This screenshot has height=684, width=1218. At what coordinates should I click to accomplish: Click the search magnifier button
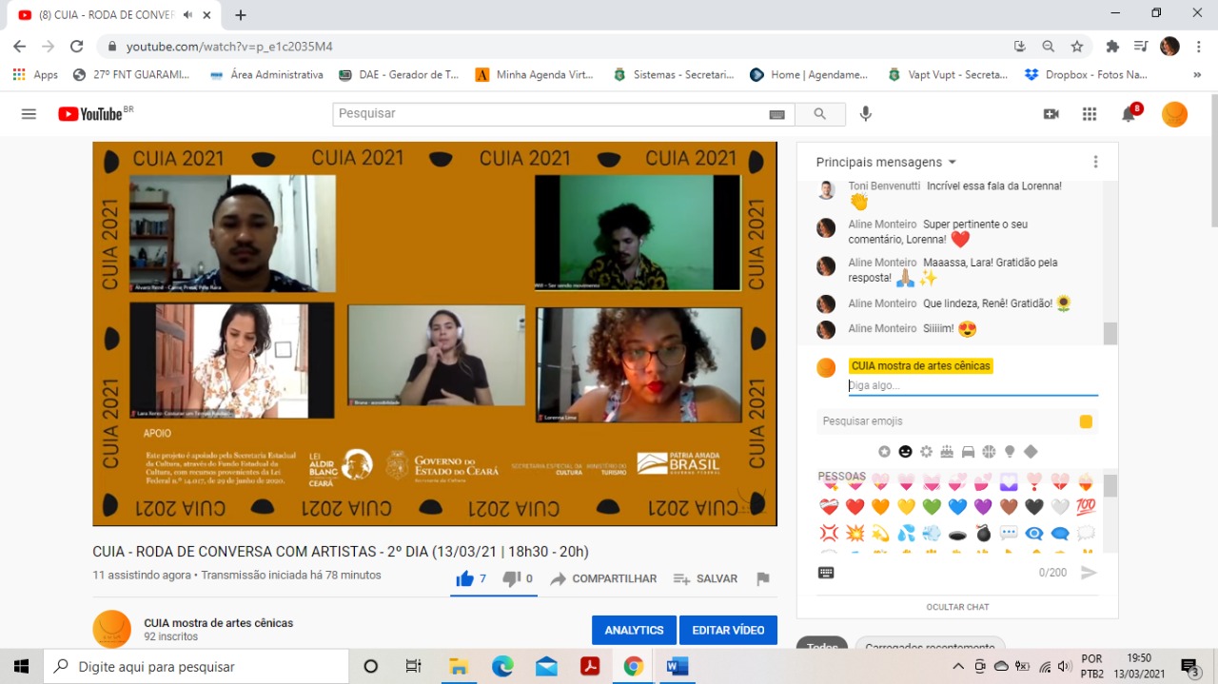pyautogui.click(x=820, y=114)
